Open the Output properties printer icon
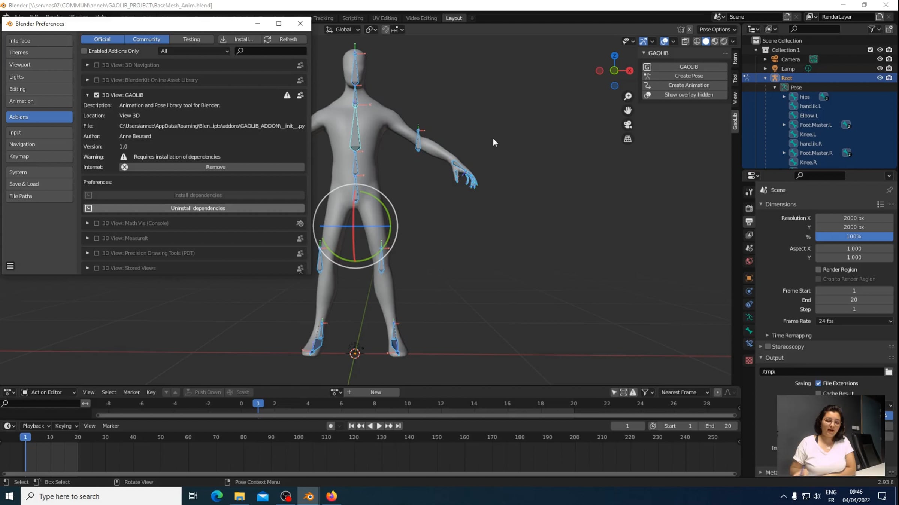 pos(749,222)
